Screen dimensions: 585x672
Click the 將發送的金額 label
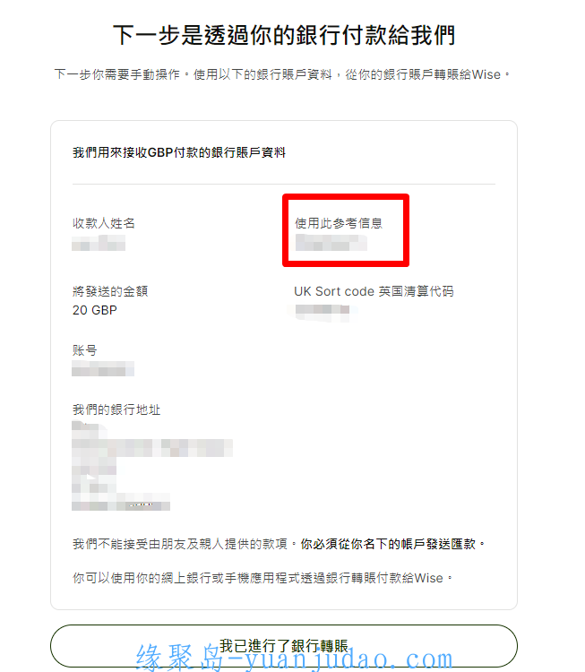(110, 291)
